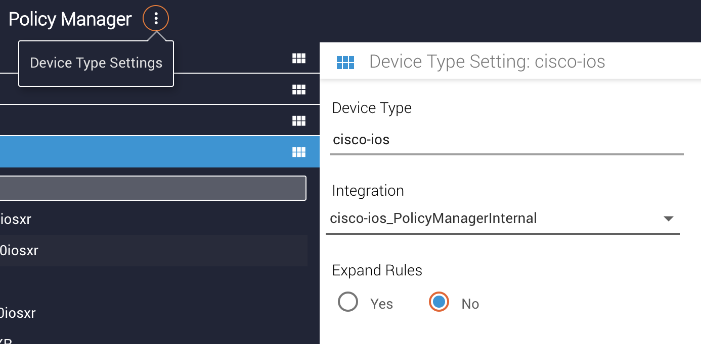Viewport: 701px width, 344px height.
Task: Choose Device Type Settings from the popup menu
Action: (96, 63)
